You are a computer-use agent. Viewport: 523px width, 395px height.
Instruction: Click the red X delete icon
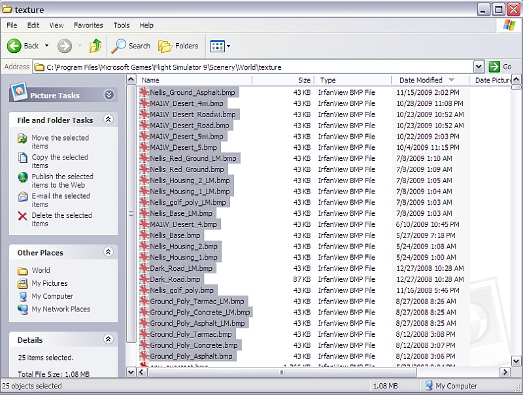pyautogui.click(x=23, y=216)
